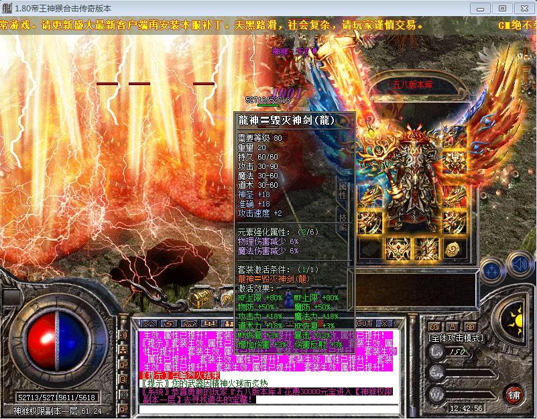The width and height of the screenshot is (537, 419).
Task: Click the 神猴·天宫 purple label
Action: 294,52
